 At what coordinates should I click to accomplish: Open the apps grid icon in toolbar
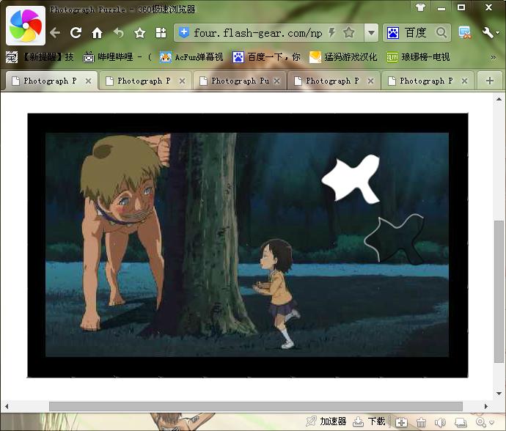(161, 33)
